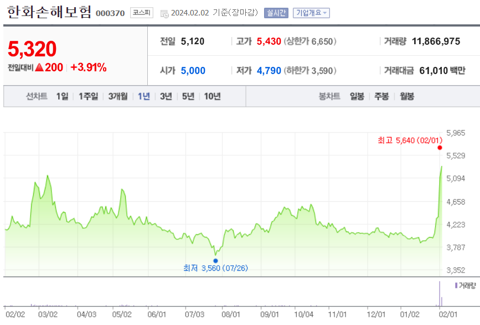The image size is (480, 325).
Task: Click the 코스피 market badge
Action: click(x=141, y=13)
